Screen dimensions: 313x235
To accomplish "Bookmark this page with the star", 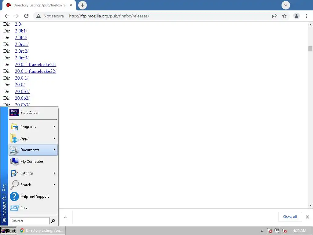I will tap(284, 16).
